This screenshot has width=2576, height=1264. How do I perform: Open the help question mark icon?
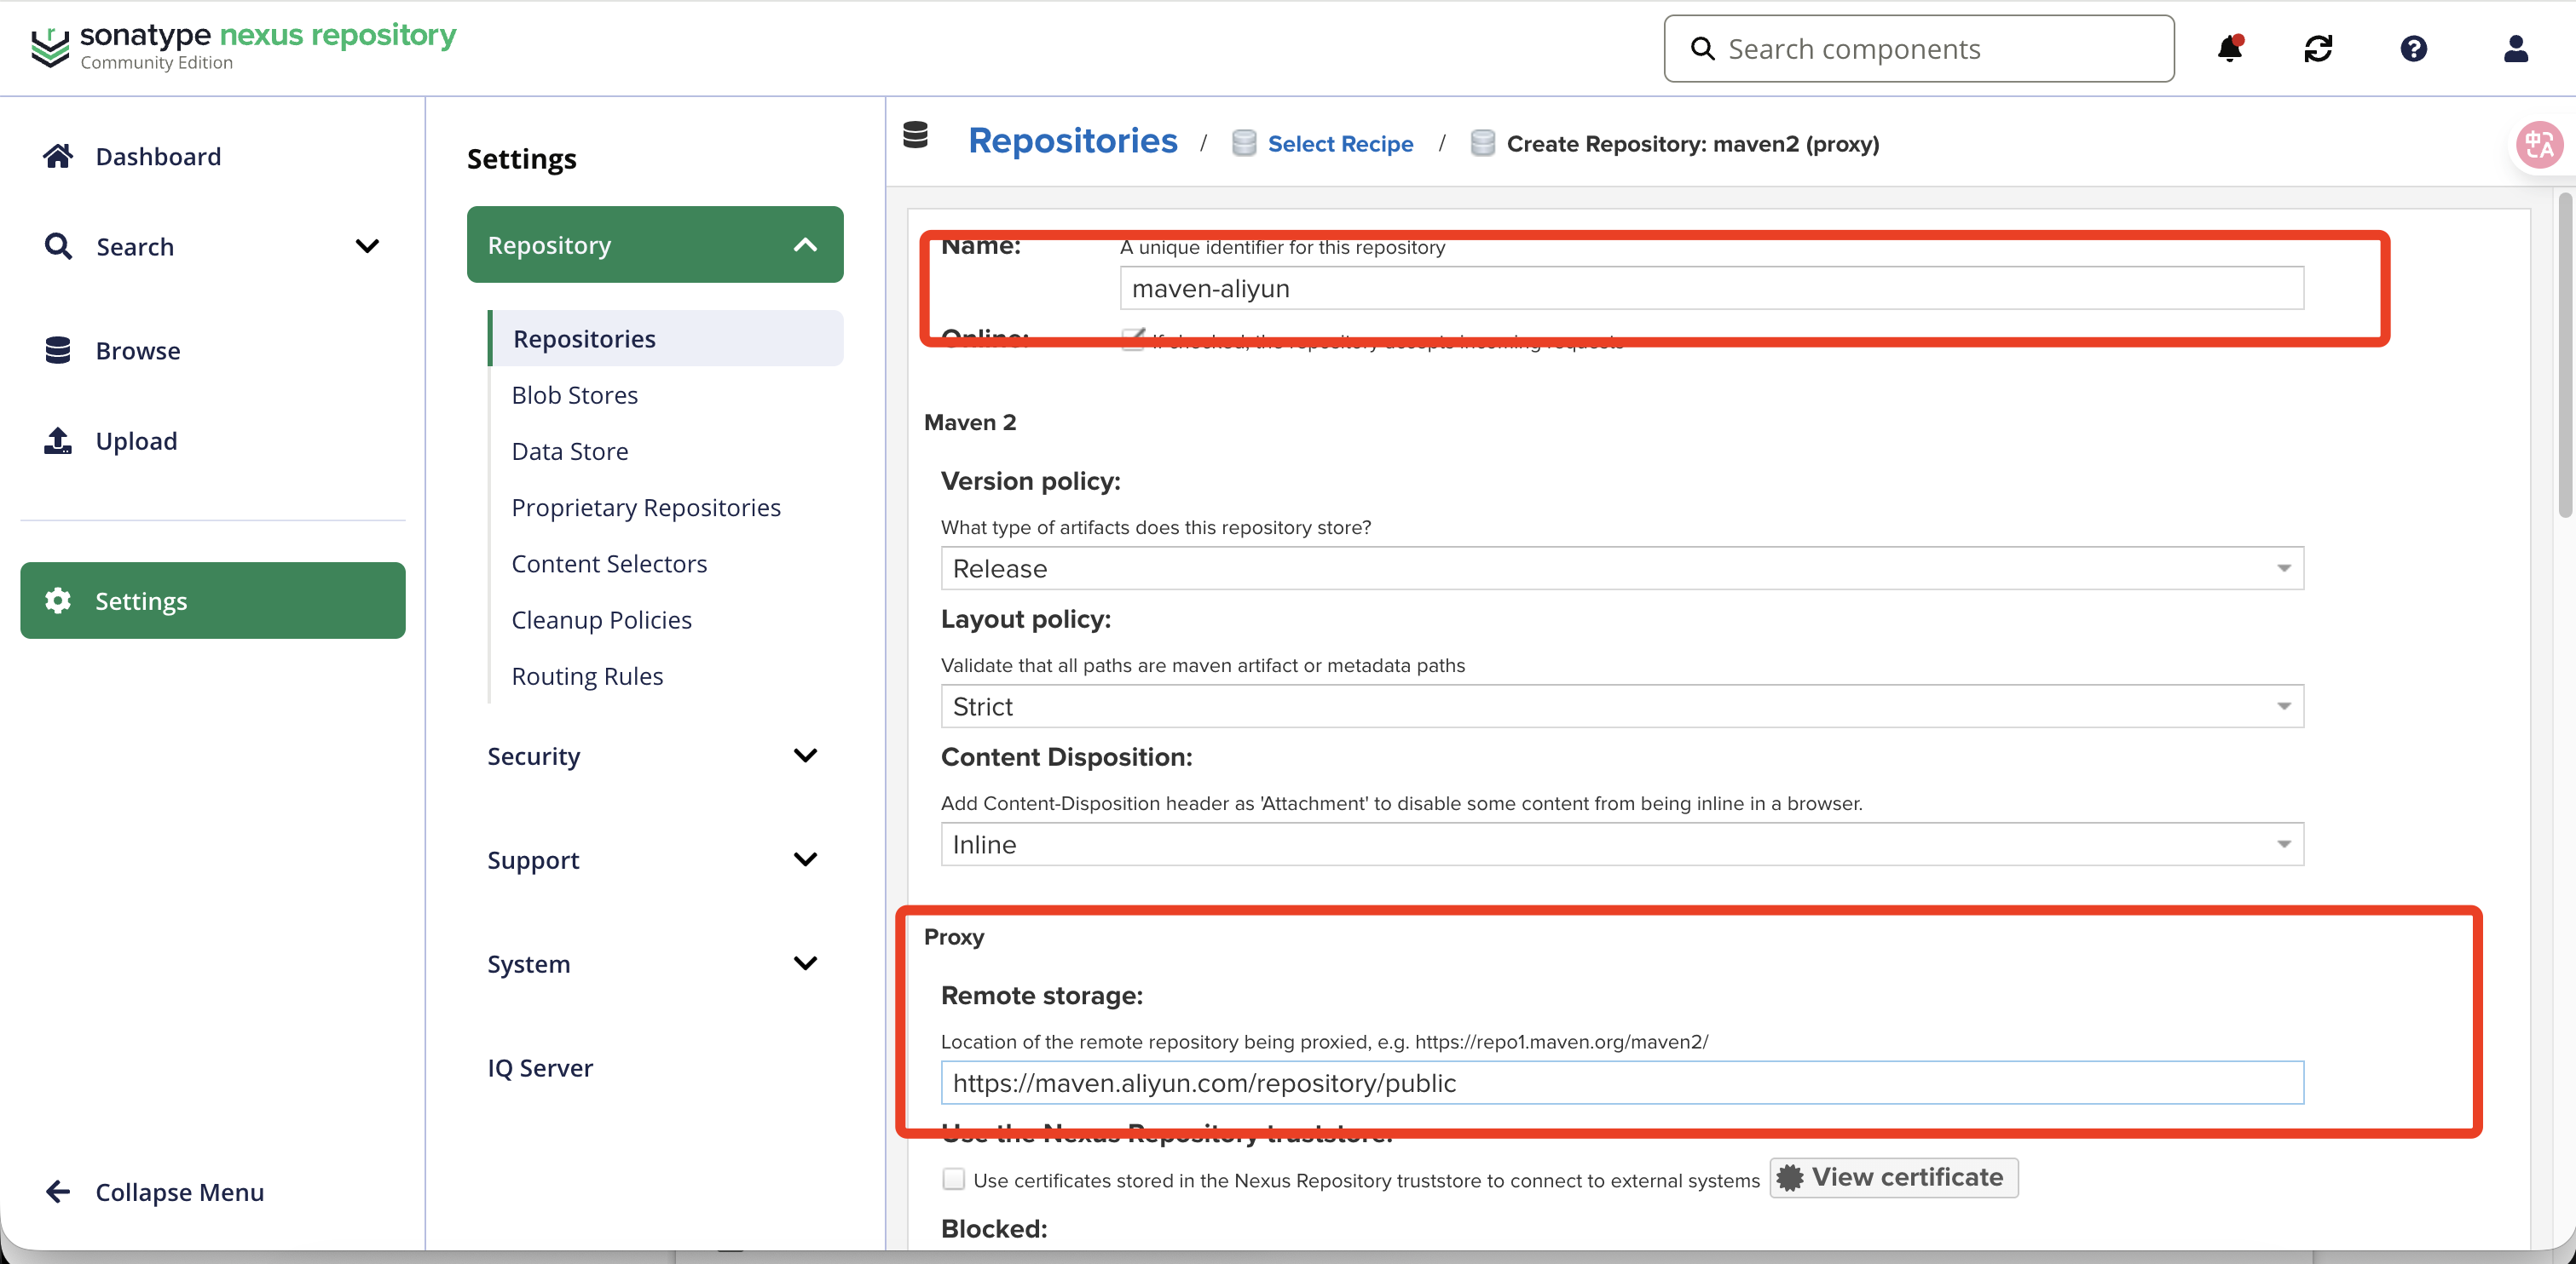pos(2413,49)
